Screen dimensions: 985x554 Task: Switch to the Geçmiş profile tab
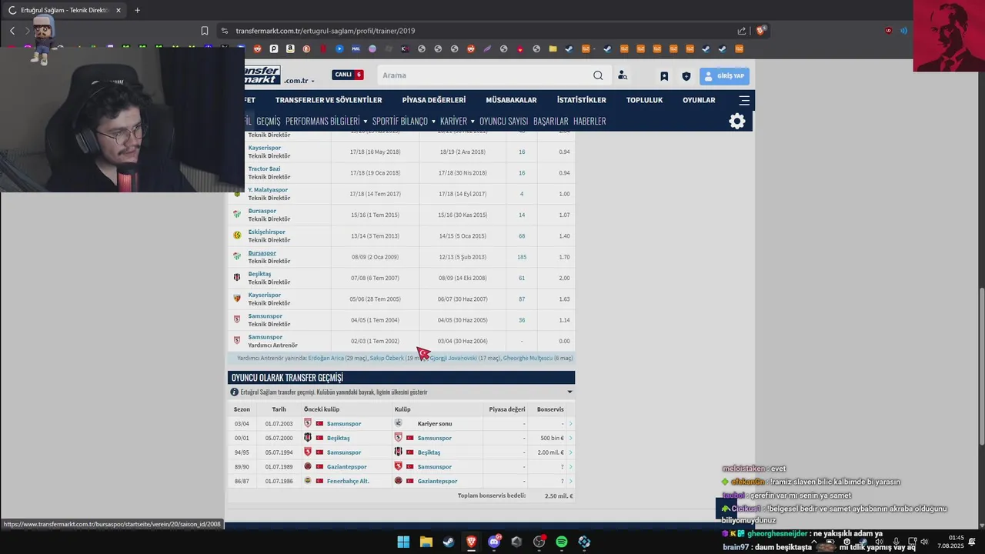click(269, 121)
